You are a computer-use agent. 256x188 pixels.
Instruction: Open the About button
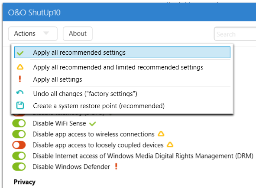point(78,33)
